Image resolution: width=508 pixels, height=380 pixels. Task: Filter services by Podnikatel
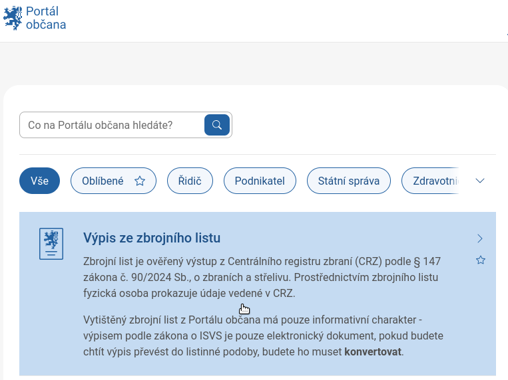(260, 181)
